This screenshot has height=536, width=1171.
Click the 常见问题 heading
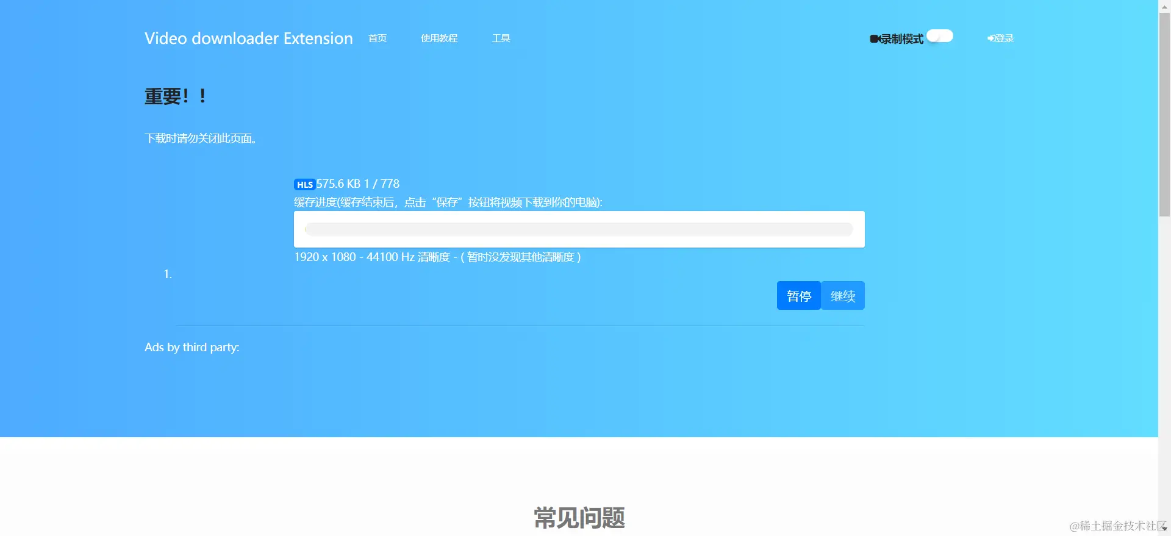(x=579, y=518)
